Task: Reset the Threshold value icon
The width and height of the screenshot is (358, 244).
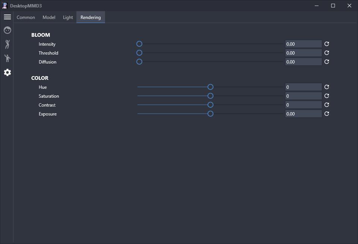Action: pyautogui.click(x=326, y=53)
